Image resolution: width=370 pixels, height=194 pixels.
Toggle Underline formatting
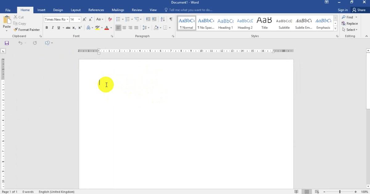[59, 28]
